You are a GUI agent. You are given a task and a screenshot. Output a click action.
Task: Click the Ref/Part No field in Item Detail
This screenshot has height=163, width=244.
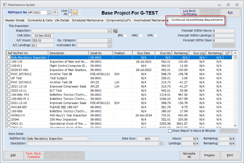[57, 139]
